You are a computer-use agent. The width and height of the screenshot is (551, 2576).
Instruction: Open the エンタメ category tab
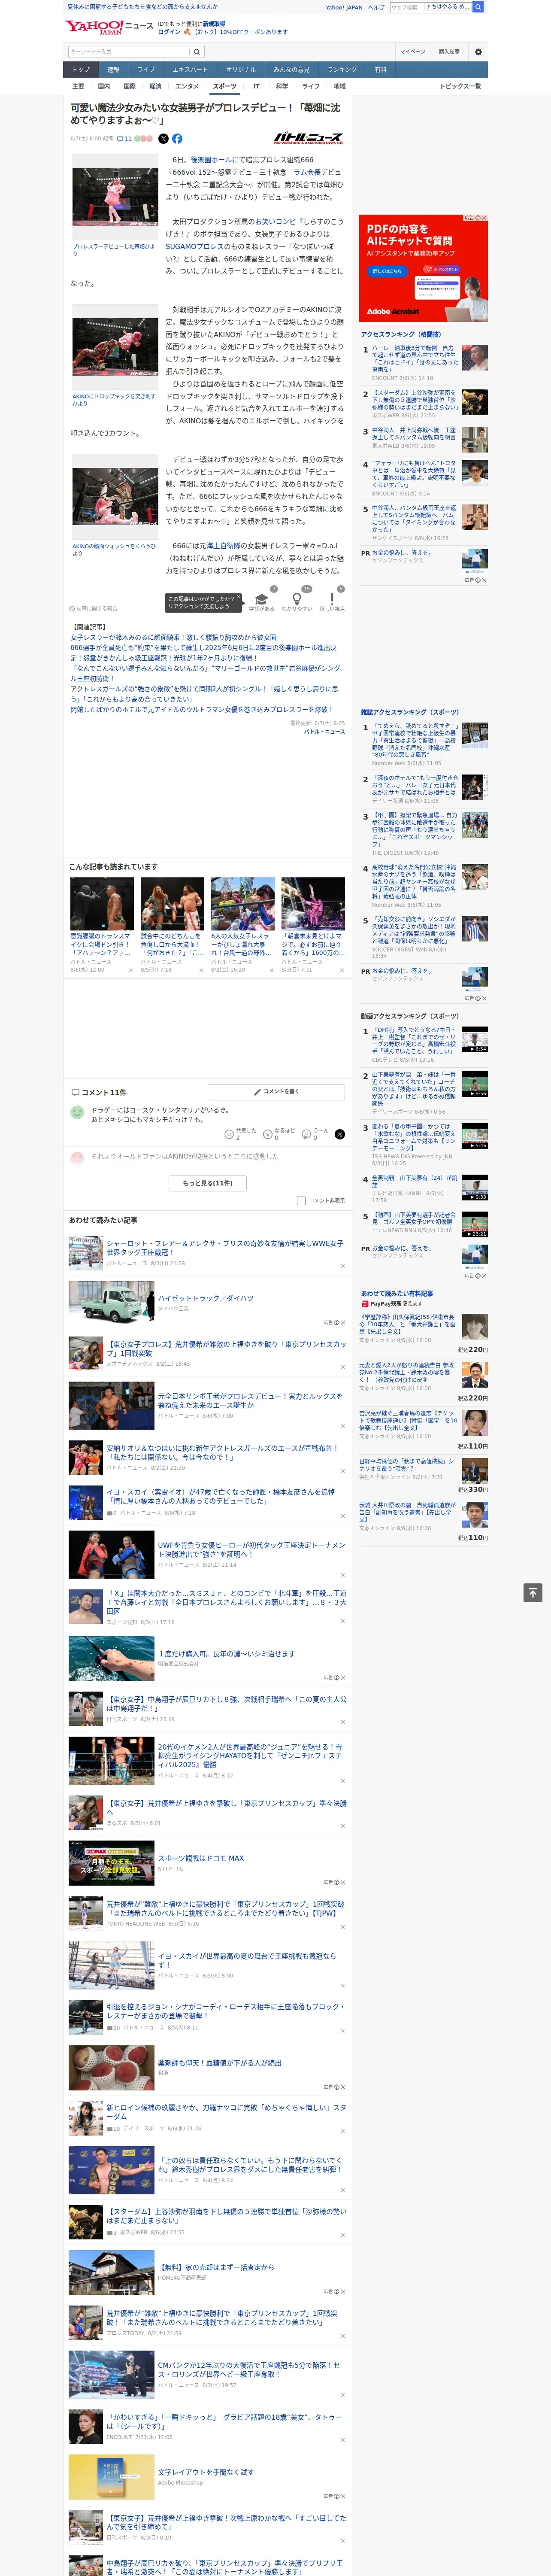click(x=187, y=86)
